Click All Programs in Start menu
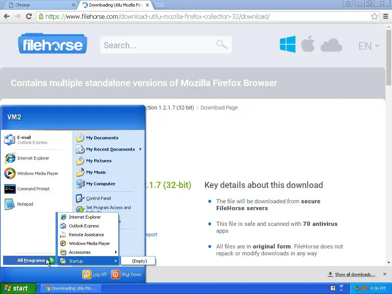392x294 pixels. point(29,260)
